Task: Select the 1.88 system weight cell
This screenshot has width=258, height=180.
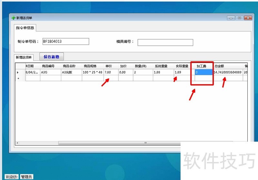Action: click(x=164, y=72)
